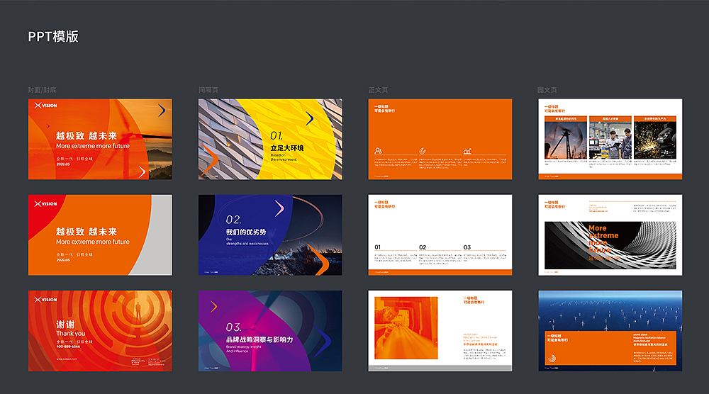Image resolution: width=709 pixels, height=394 pixels.
Task: Open the black-and-white architecture image slide
Action: pyautogui.click(x=610, y=235)
